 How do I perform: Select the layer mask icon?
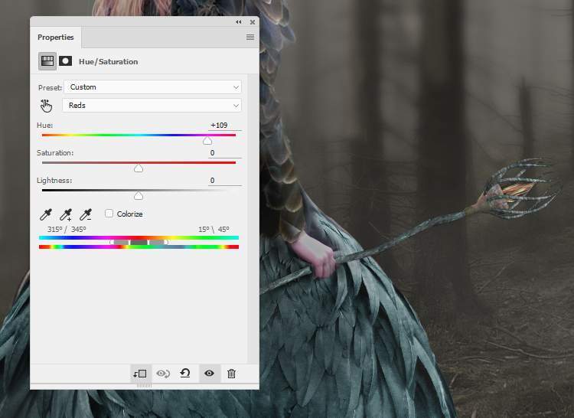click(66, 61)
